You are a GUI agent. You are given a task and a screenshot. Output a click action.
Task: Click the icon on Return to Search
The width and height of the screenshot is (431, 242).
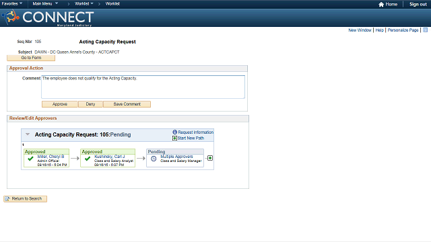click(x=7, y=199)
